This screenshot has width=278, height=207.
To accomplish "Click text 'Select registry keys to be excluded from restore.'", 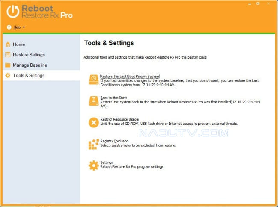I will pos(138,145).
